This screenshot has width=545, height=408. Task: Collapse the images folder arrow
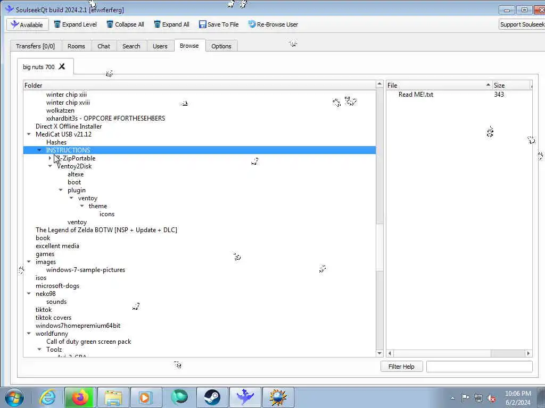pos(29,262)
